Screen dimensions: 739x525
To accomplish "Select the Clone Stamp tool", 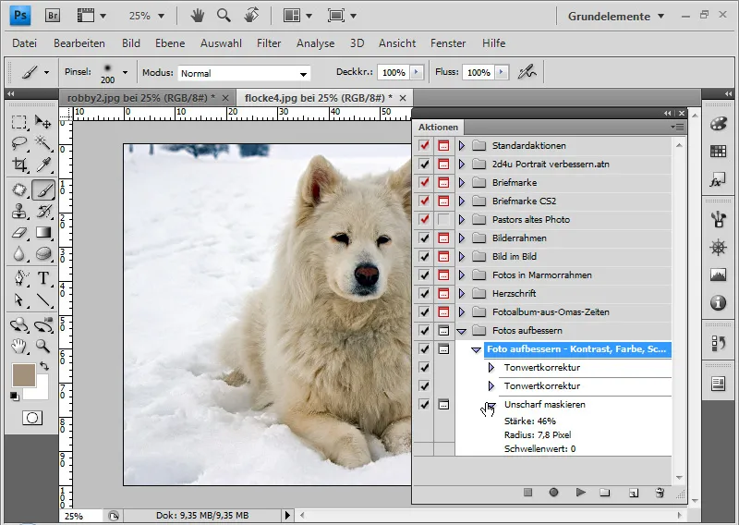I will (x=18, y=212).
